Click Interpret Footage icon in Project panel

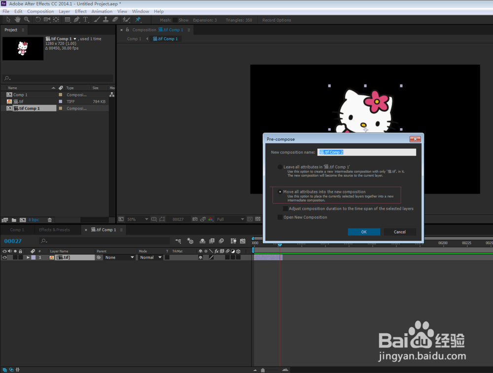[x=5, y=220]
